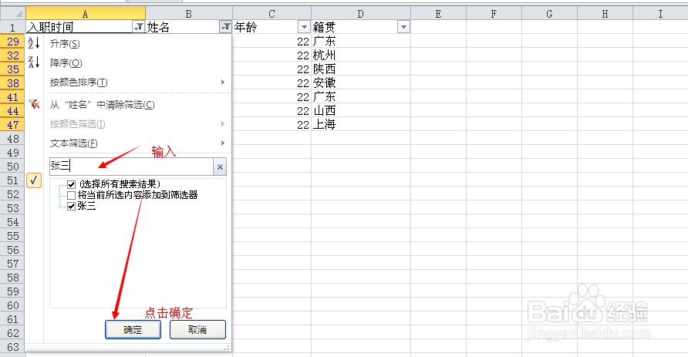The width and height of the screenshot is (688, 357).
Task: Select column A header
Action: [85, 14]
